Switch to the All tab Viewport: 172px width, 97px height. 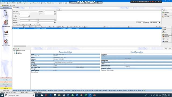click(30, 25)
